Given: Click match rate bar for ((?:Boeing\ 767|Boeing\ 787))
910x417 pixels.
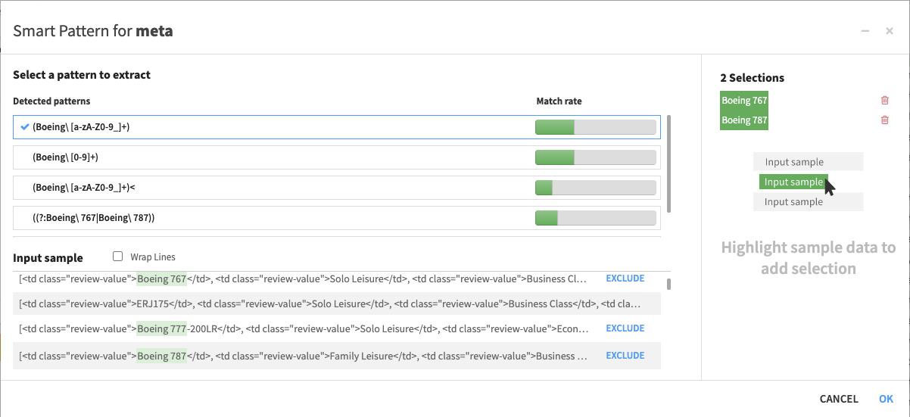Looking at the screenshot, I should [x=595, y=218].
